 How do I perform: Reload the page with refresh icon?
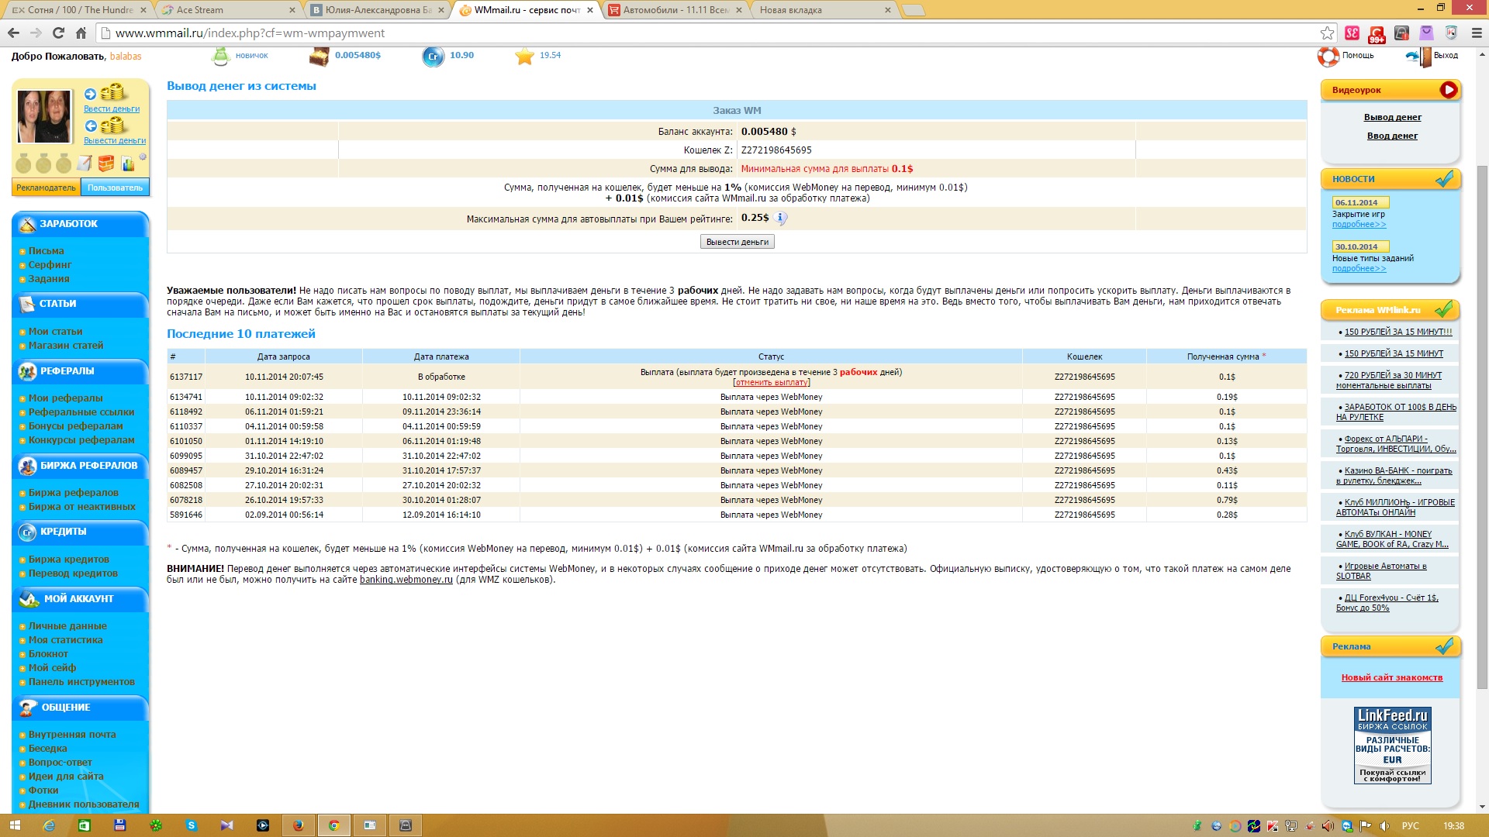tap(58, 33)
